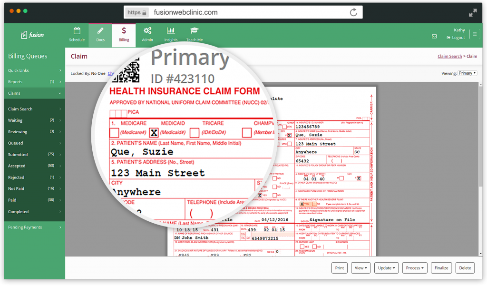
Task: Expand the Pending Payments section
Action: pyautogui.click(x=34, y=227)
